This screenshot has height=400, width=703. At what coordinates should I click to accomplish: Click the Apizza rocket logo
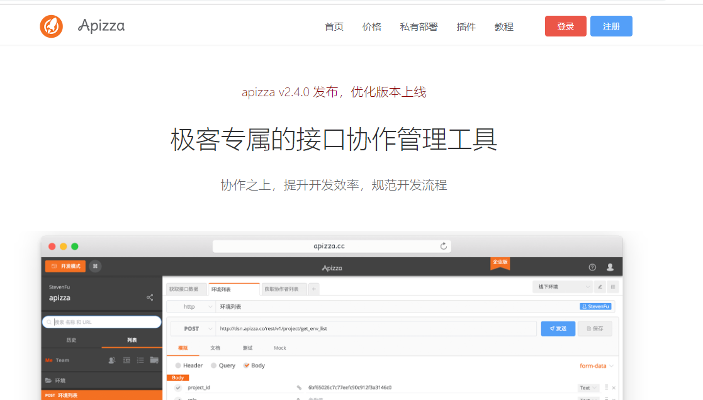pos(51,26)
